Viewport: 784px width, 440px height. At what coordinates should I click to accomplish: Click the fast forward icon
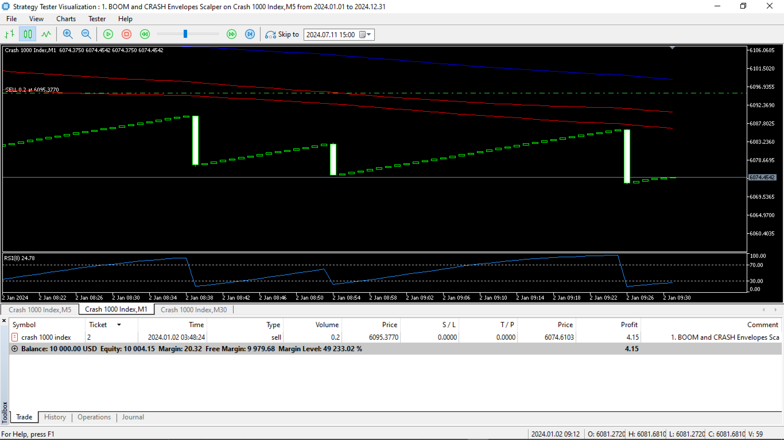coord(231,34)
